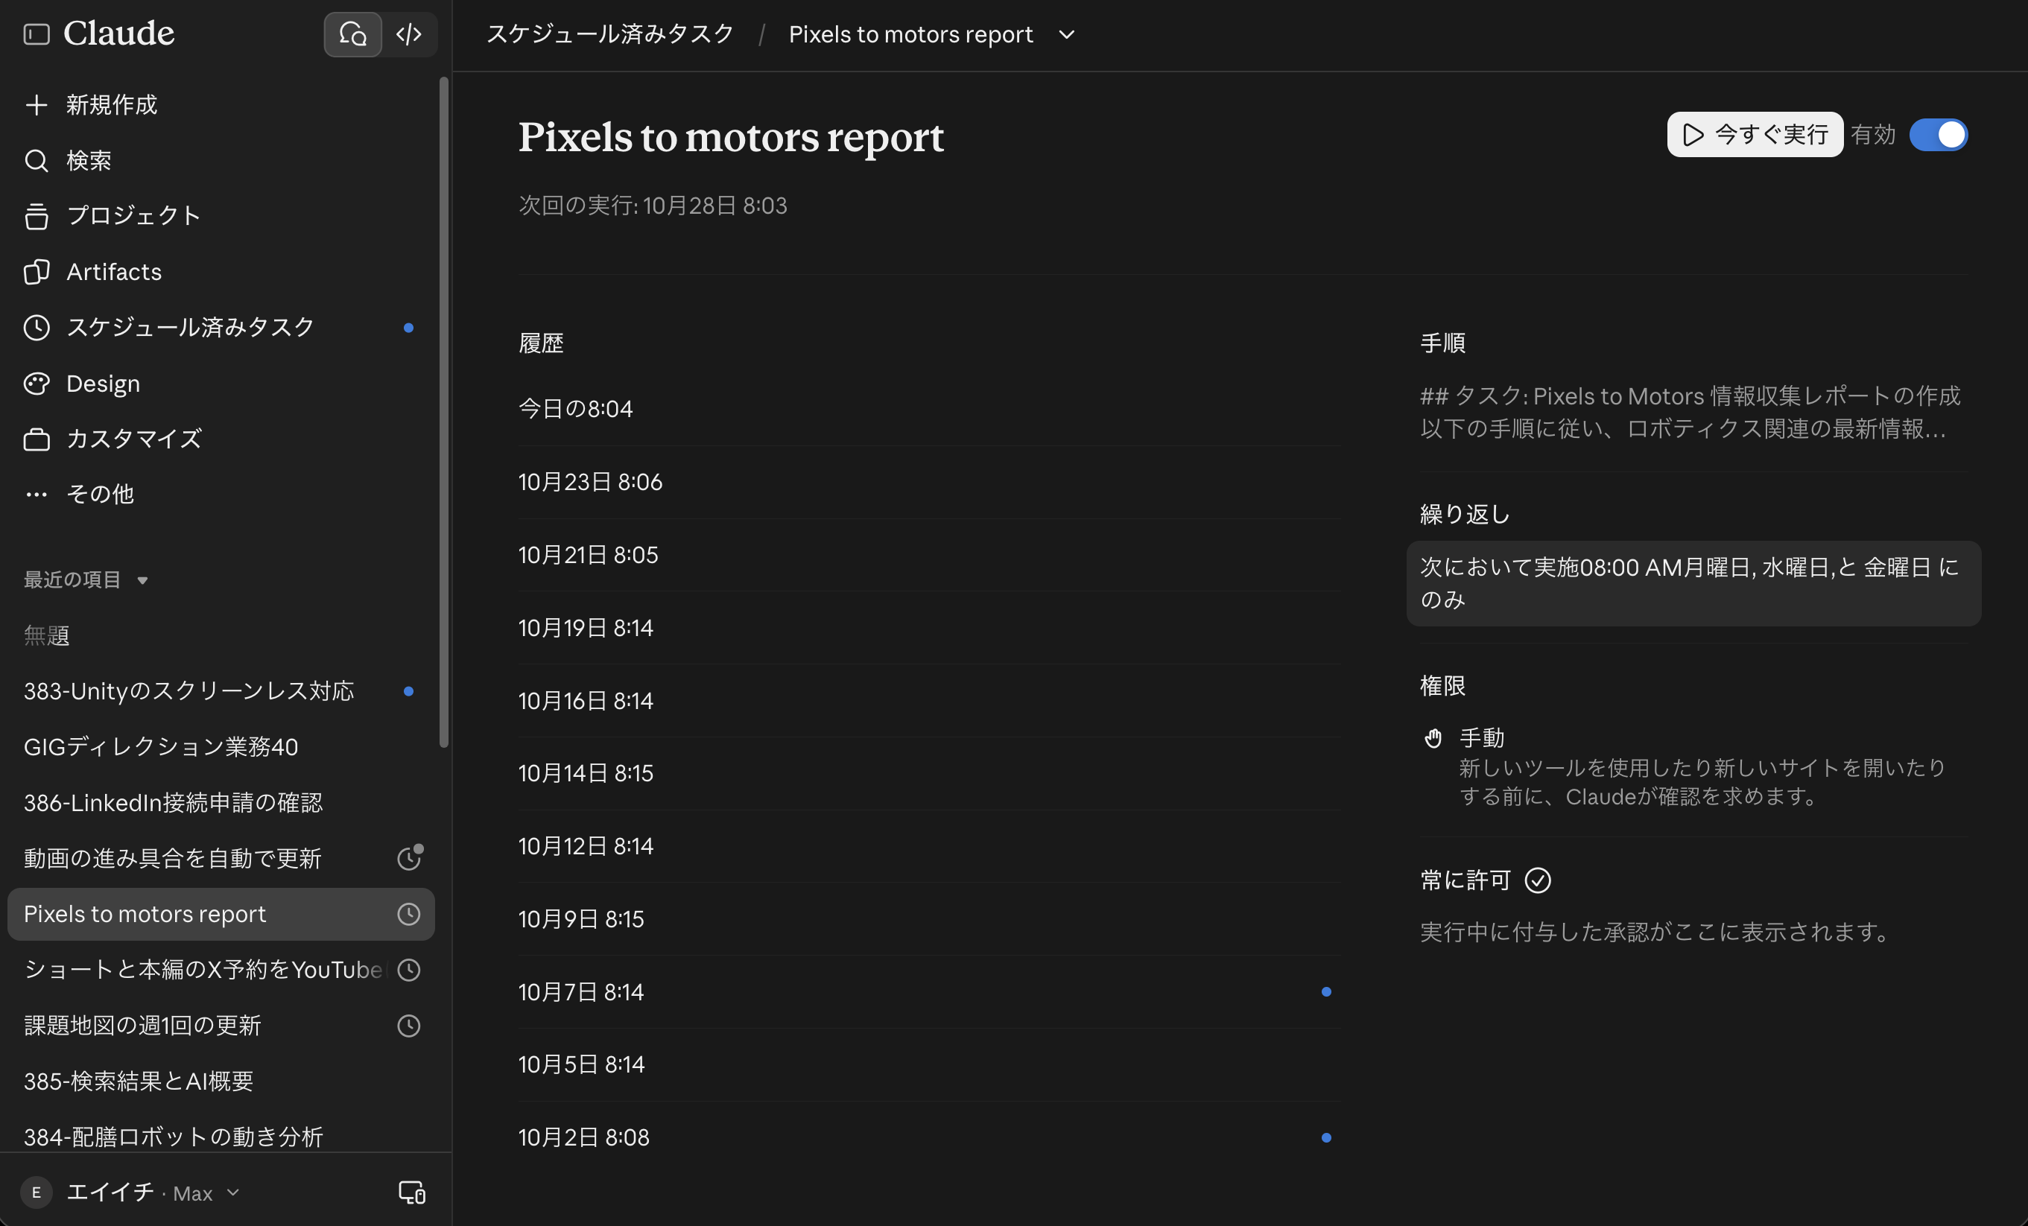2028x1226 pixels.
Task: Collapse the sidebar with the panel icon
Action: pyautogui.click(x=37, y=34)
